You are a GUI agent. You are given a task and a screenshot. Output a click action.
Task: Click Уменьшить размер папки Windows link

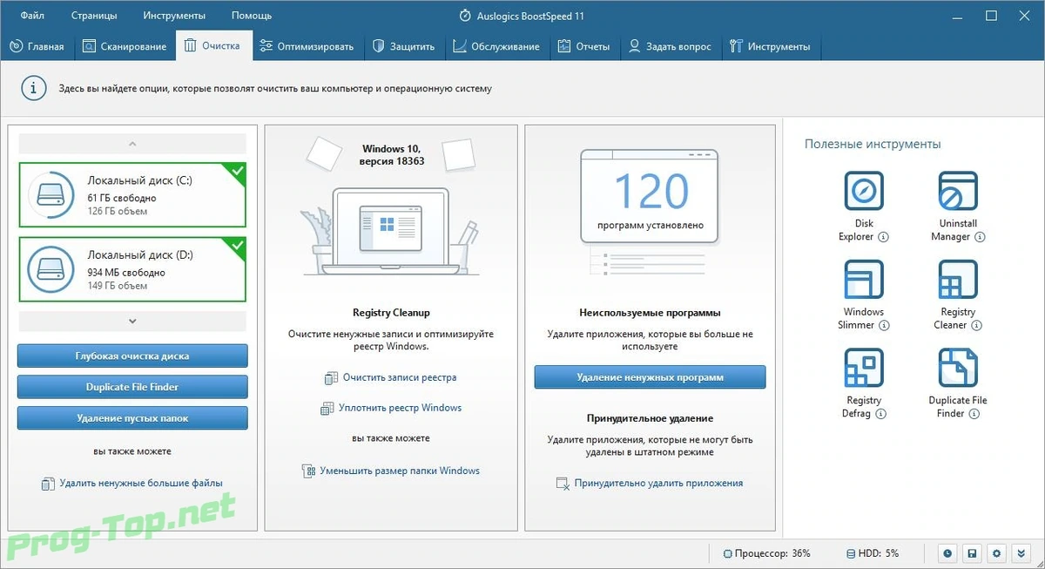click(x=390, y=471)
